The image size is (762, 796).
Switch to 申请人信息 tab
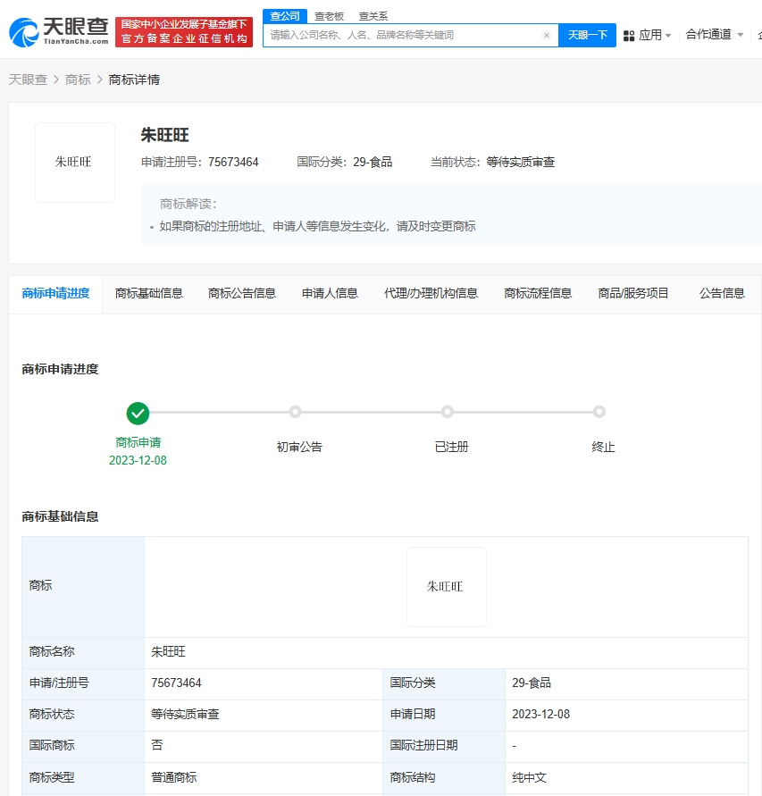coord(330,293)
